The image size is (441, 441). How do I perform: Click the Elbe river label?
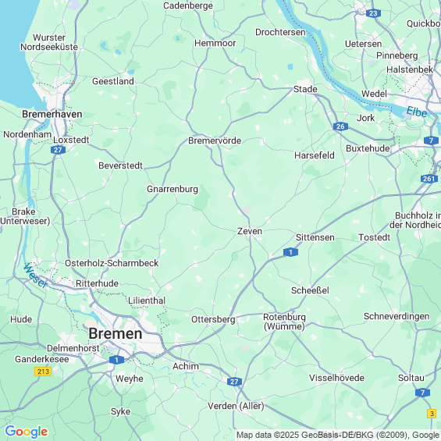click(417, 112)
